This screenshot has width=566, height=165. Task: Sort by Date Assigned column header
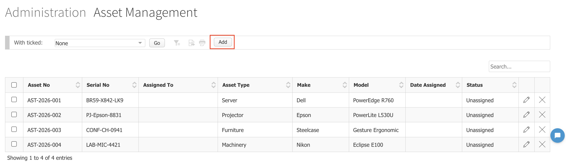[428, 85]
